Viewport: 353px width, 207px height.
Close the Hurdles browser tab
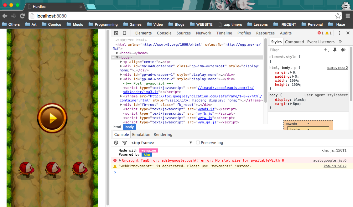(80, 7)
